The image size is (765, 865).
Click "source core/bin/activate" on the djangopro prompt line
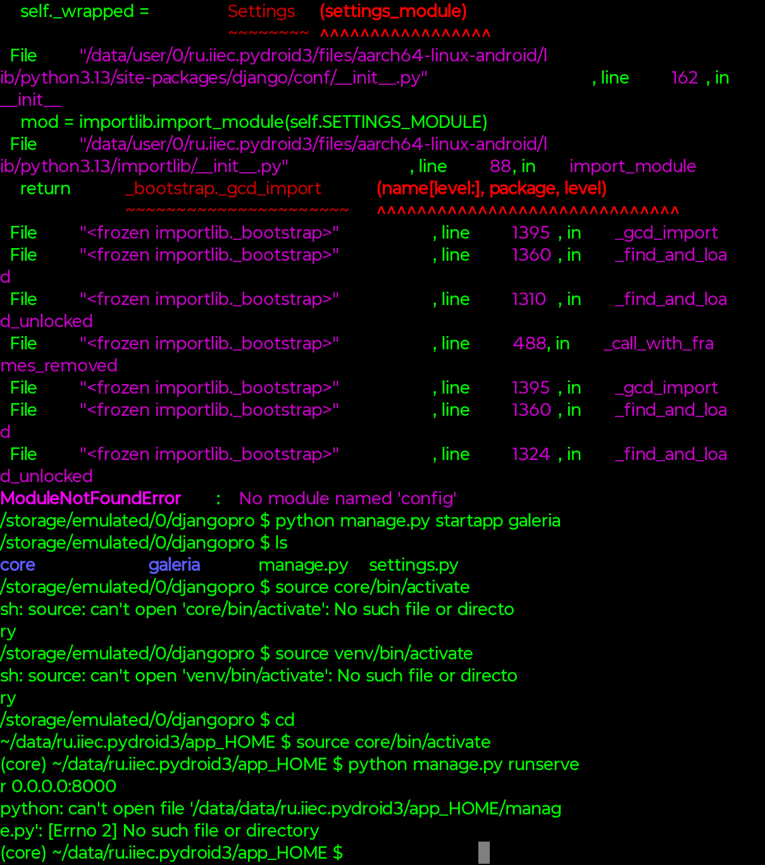[x=372, y=587]
